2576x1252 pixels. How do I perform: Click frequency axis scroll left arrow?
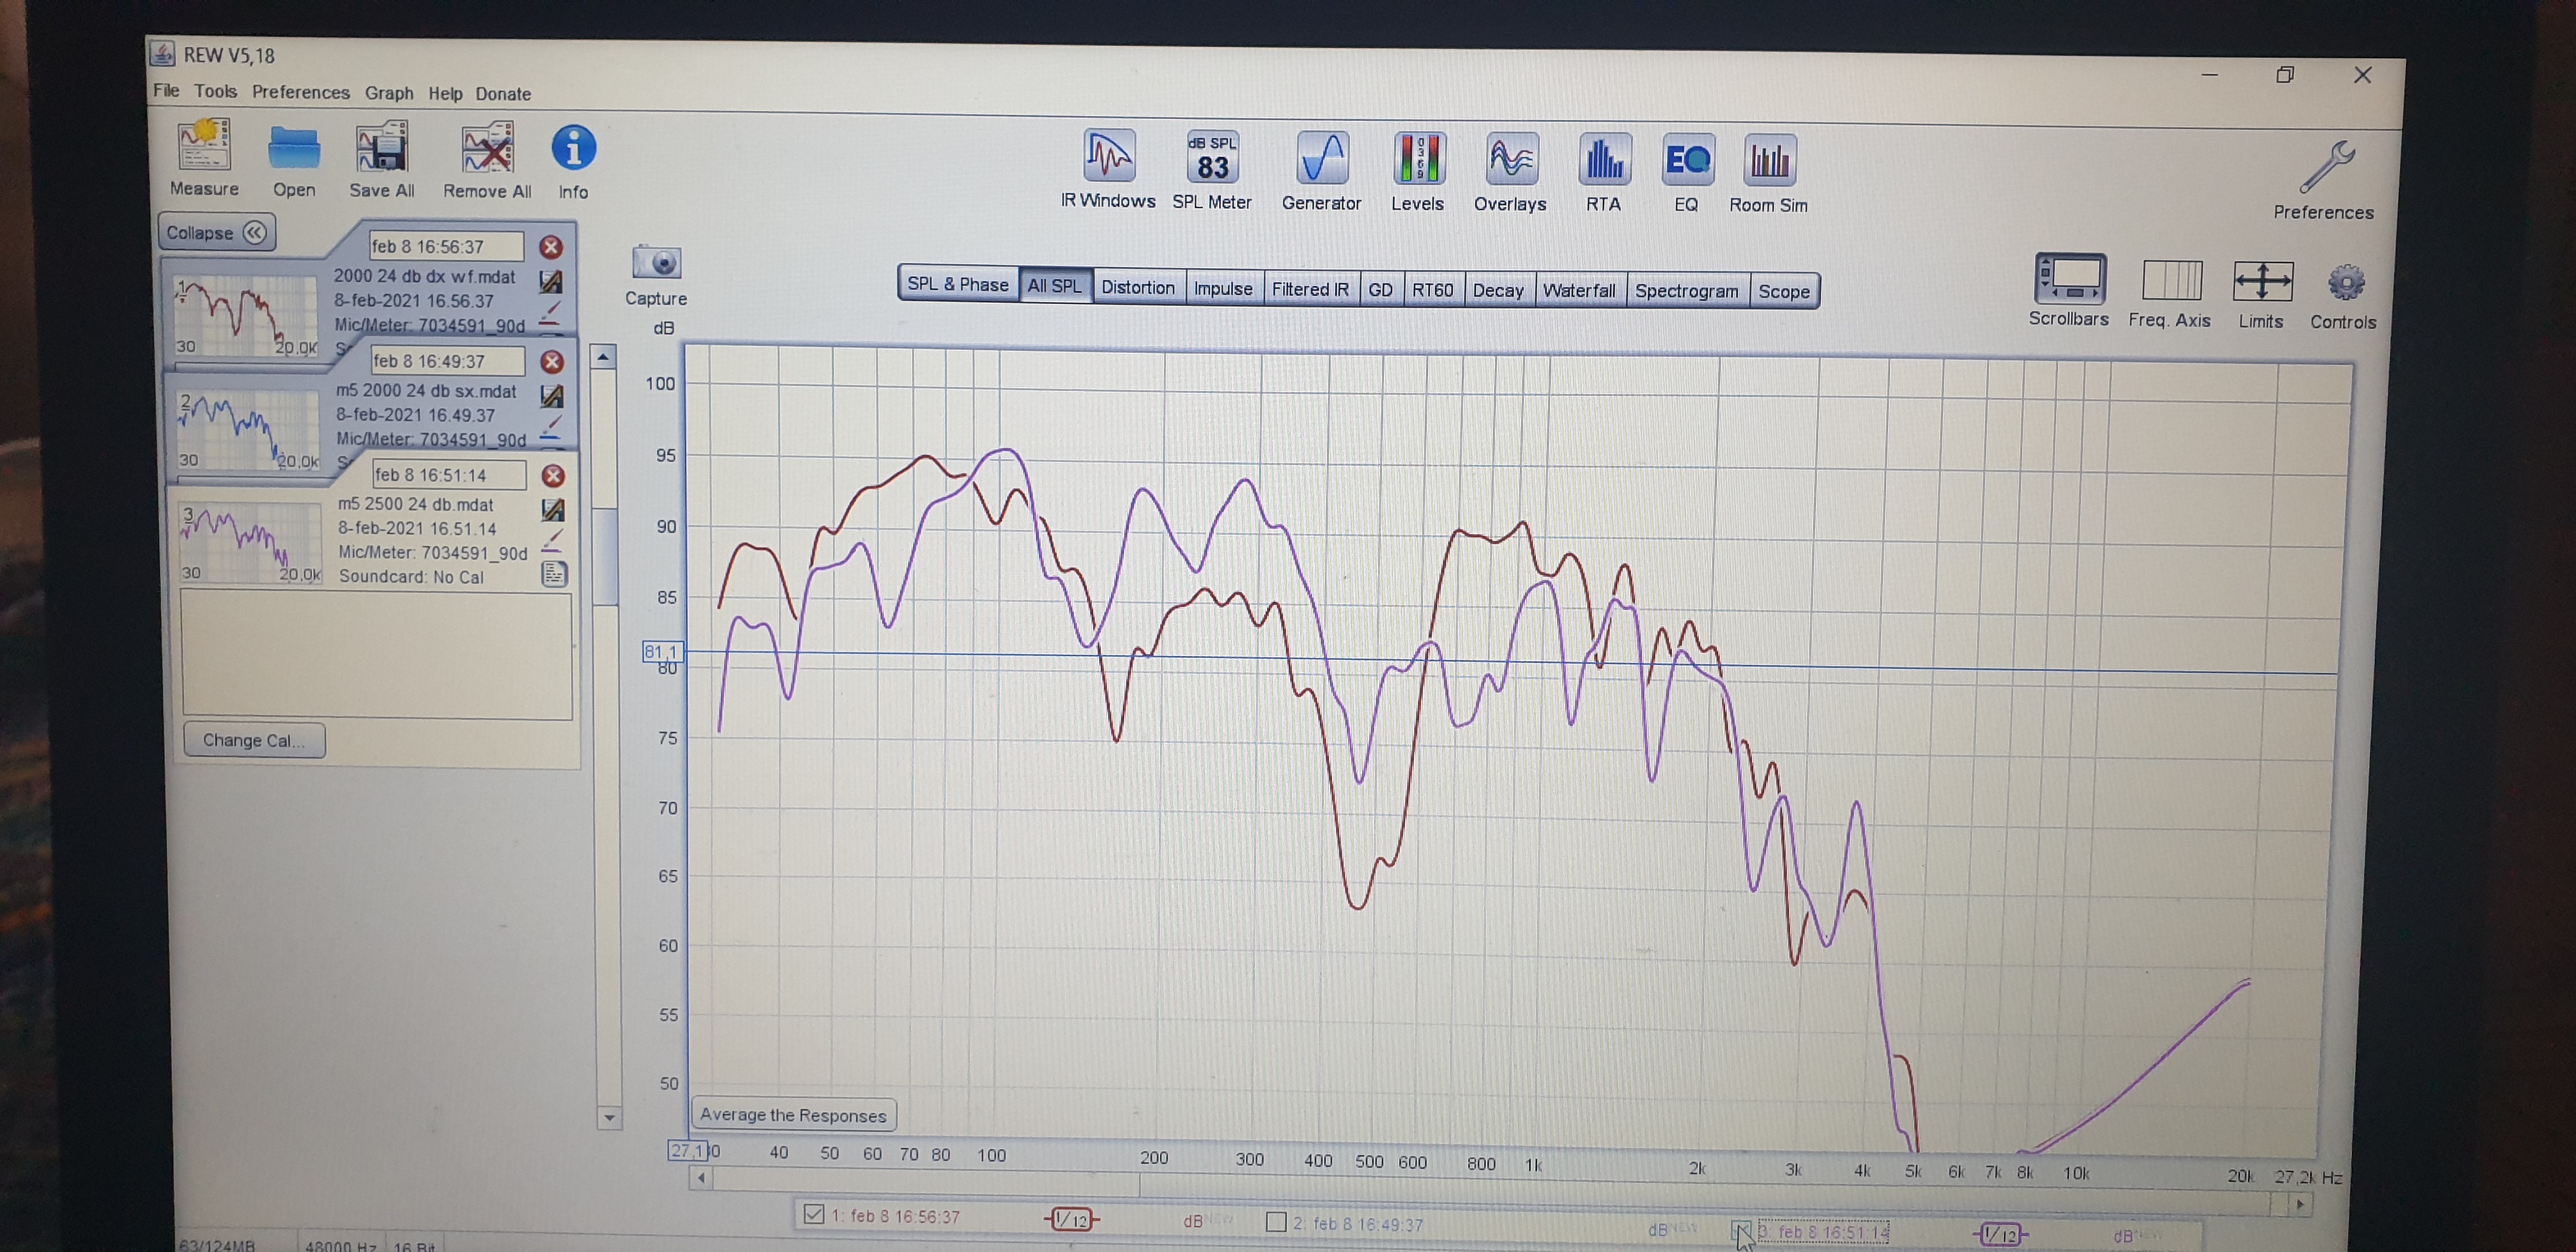click(702, 1178)
